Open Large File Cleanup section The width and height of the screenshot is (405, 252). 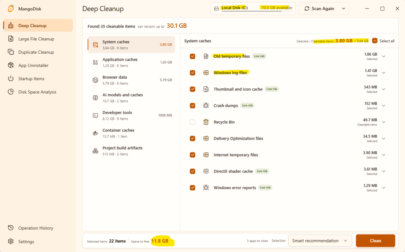click(38, 39)
